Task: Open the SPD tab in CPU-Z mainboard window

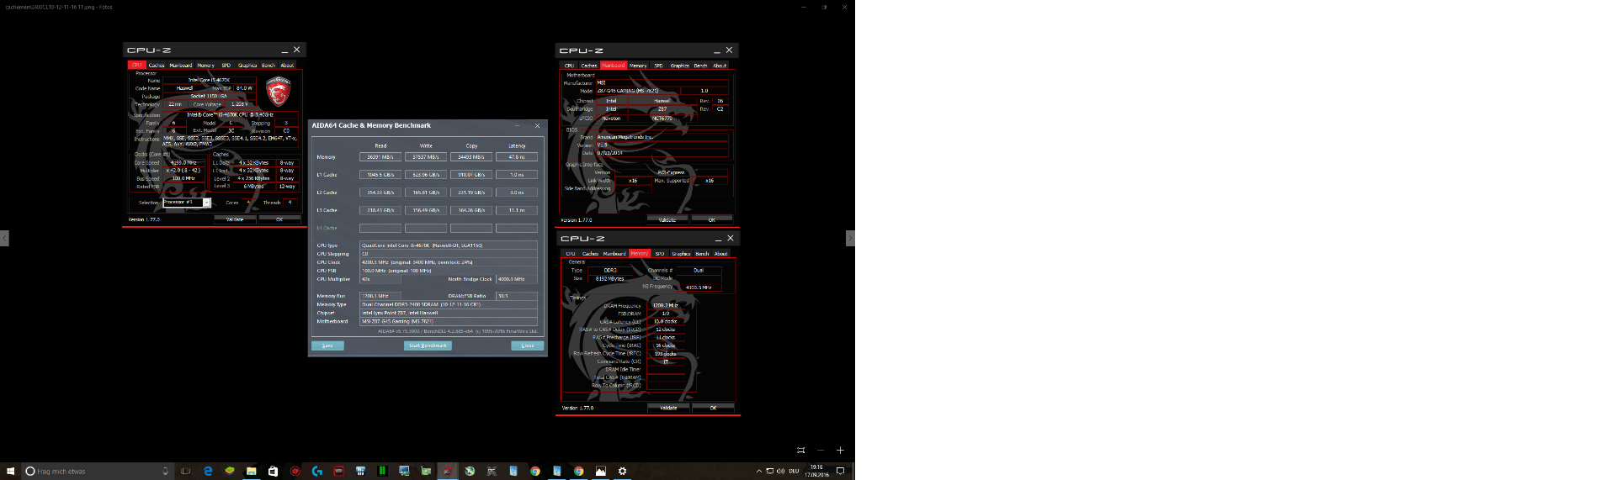Action: [658, 66]
